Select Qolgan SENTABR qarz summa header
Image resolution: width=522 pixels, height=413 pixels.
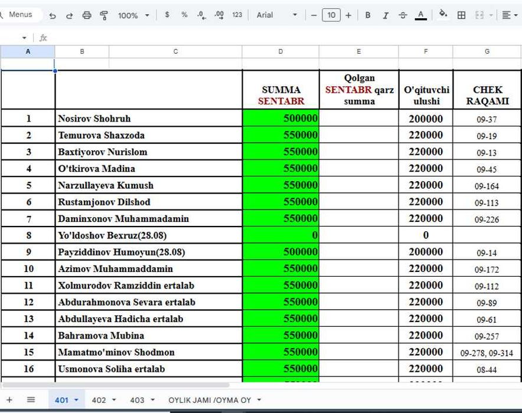point(359,90)
